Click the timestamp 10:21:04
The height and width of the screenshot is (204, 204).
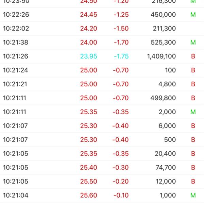(16, 195)
